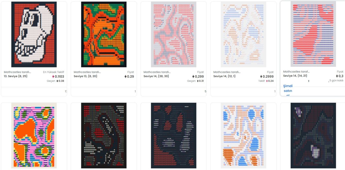Open the 'Seviye 13, {8, 20}' title link
345x170 pixels.
85,76
